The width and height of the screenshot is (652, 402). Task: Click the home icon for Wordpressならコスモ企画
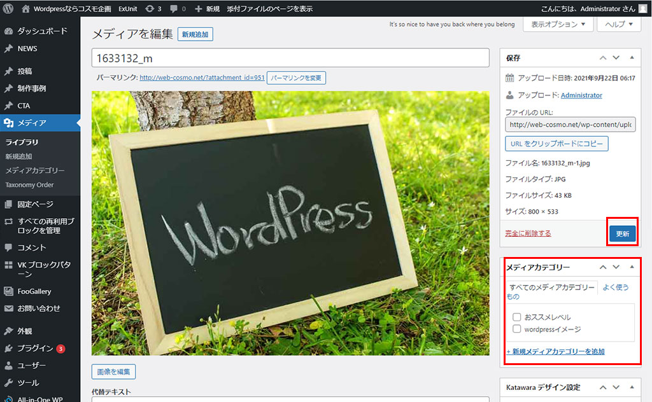point(26,9)
